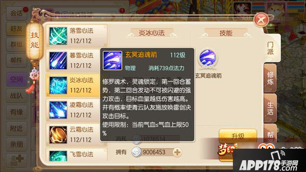The height and width of the screenshot is (172, 306).
Task: Click the plus icon next to silver amount
Action: click(177, 152)
